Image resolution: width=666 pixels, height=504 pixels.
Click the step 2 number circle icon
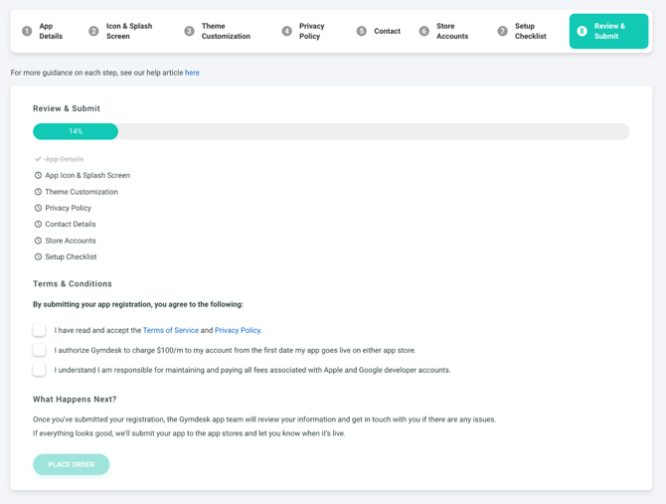click(x=93, y=32)
